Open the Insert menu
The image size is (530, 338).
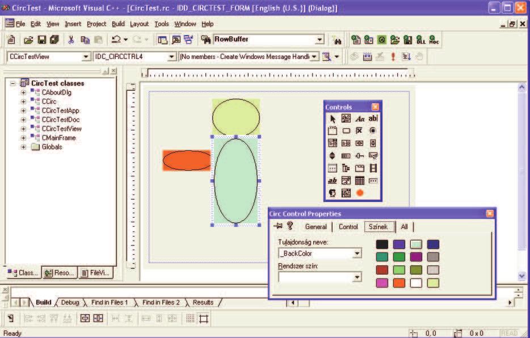click(73, 24)
